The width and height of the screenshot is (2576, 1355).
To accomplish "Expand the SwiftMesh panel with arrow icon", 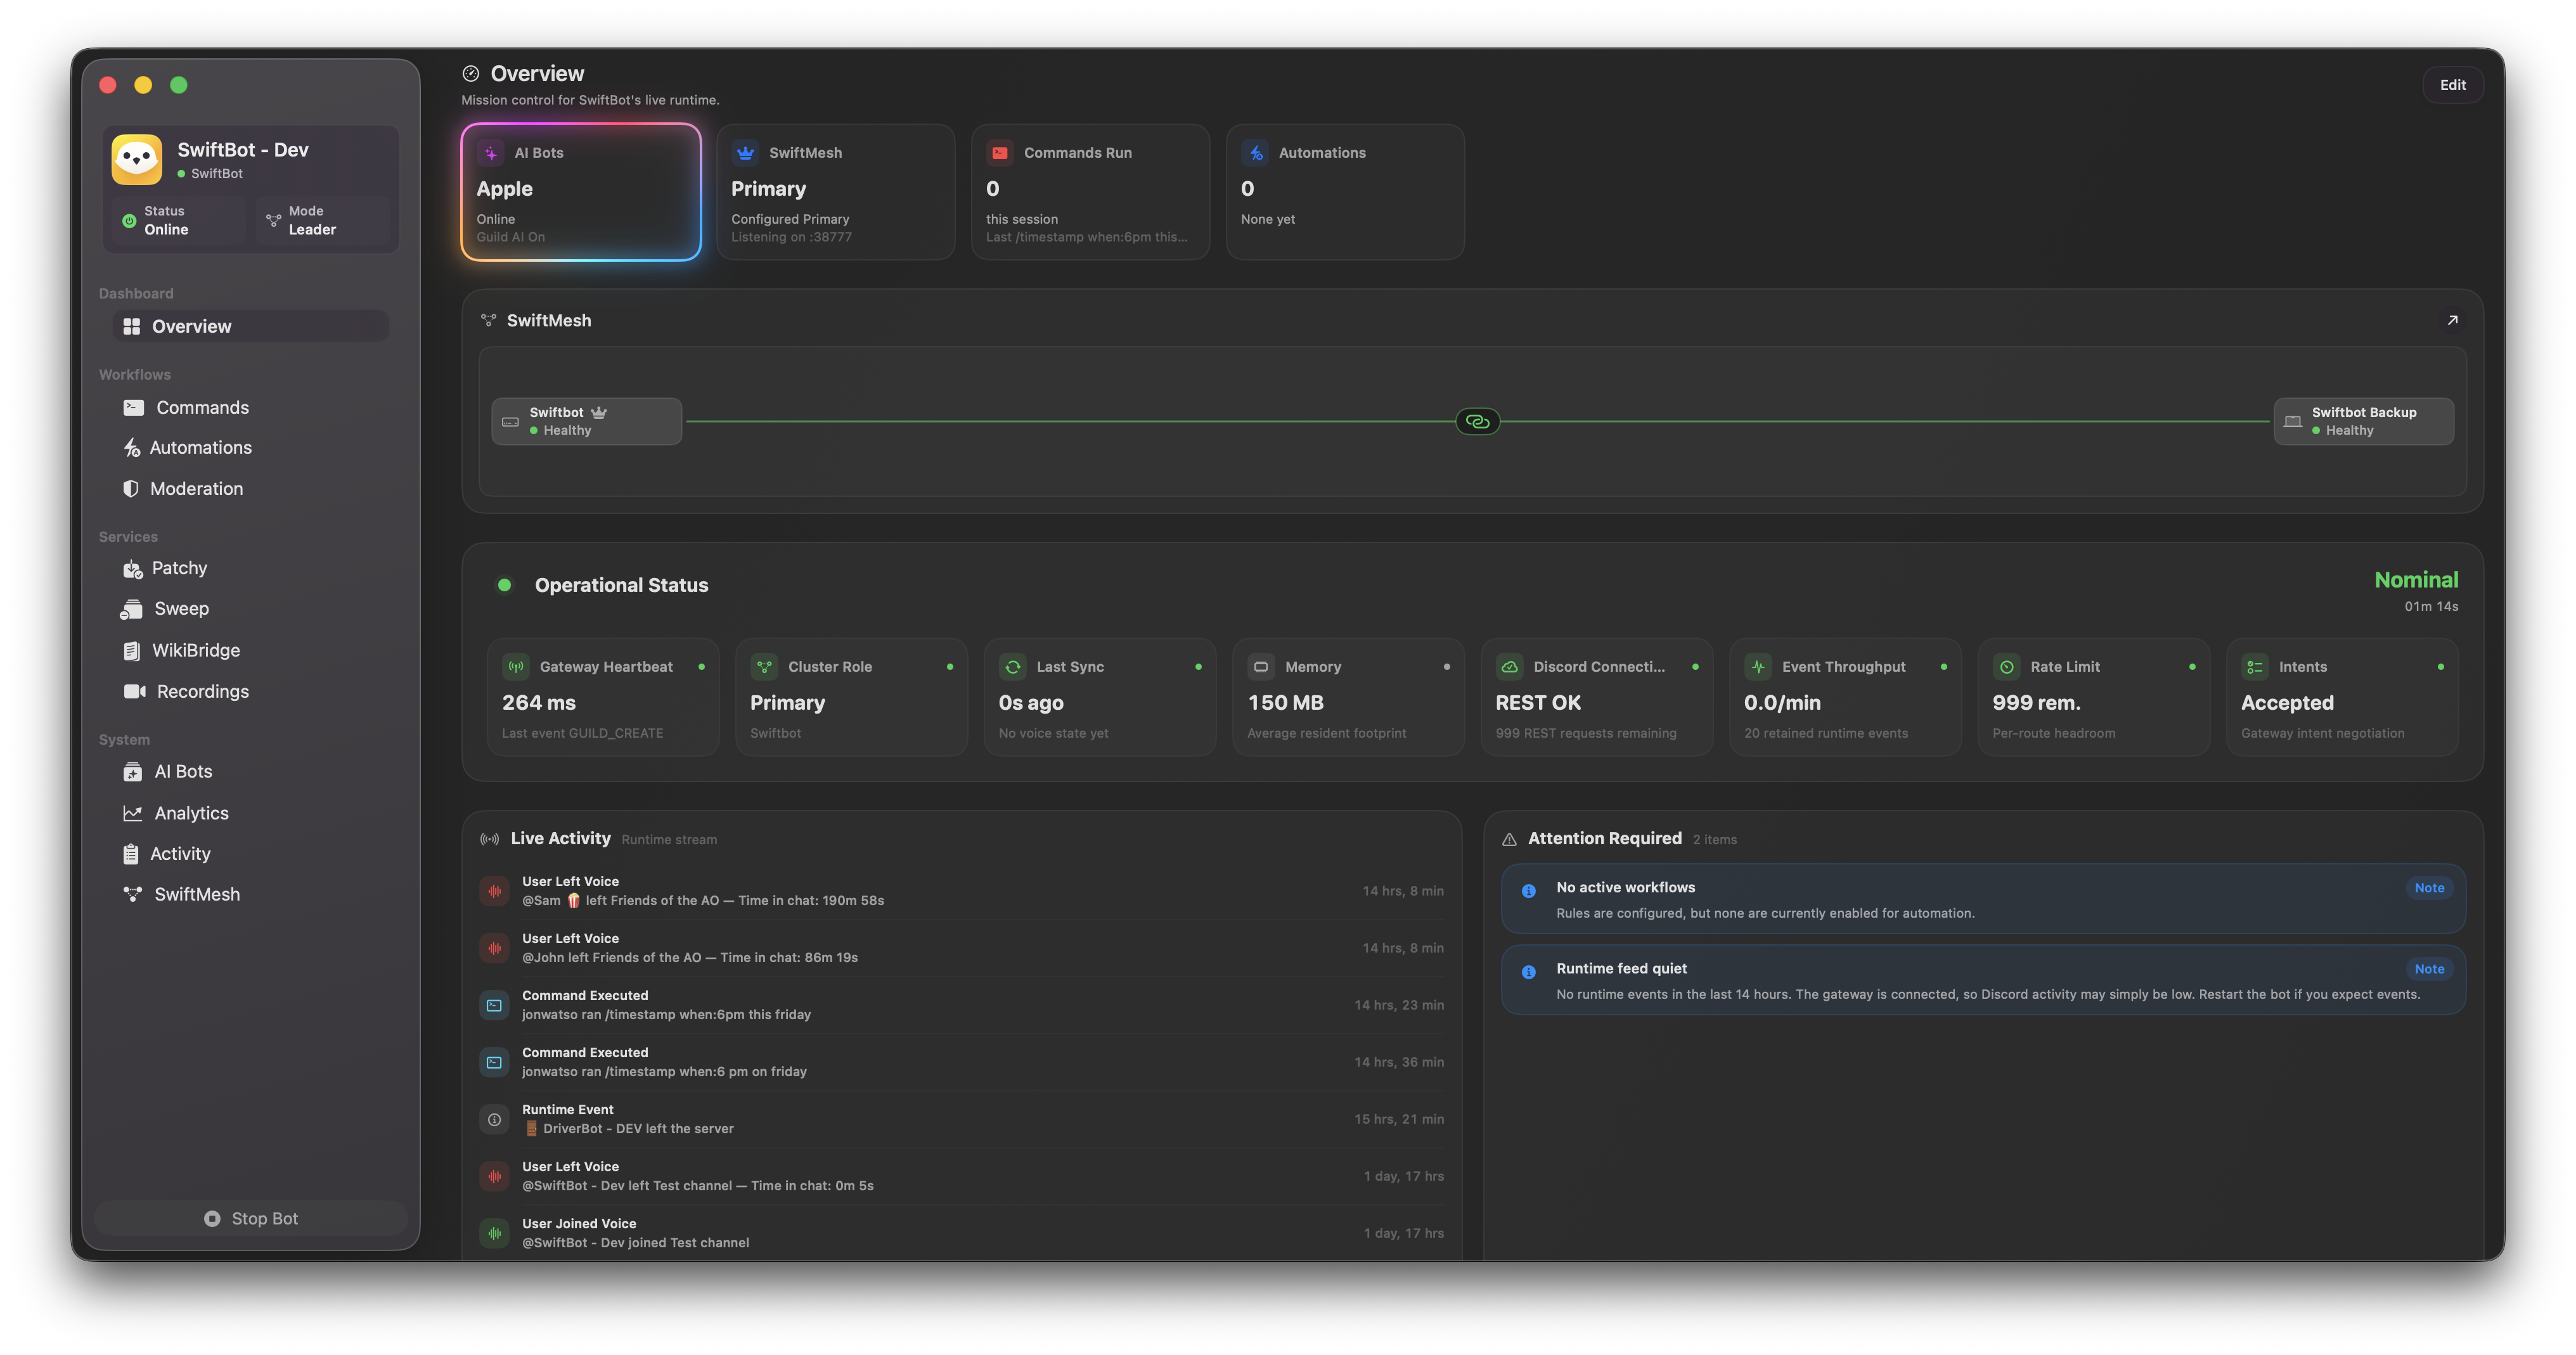I will point(2452,320).
